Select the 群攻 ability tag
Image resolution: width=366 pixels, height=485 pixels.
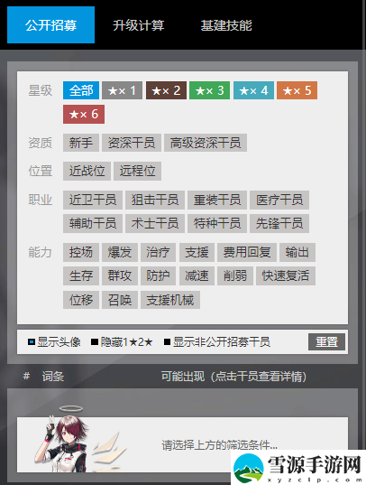click(120, 275)
